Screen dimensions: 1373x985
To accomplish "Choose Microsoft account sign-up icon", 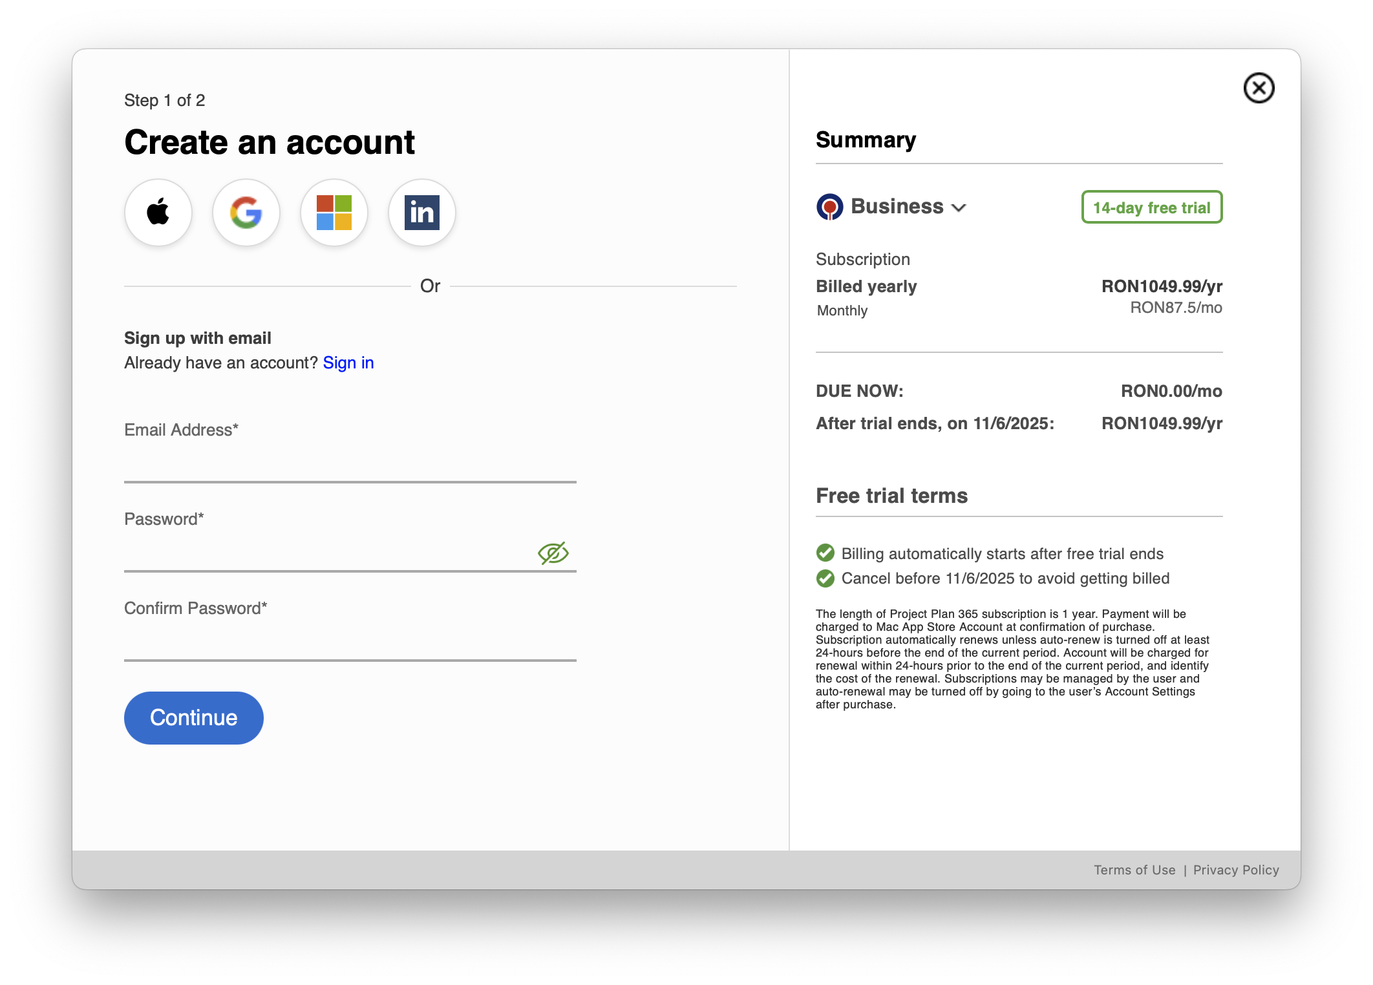I will click(334, 212).
